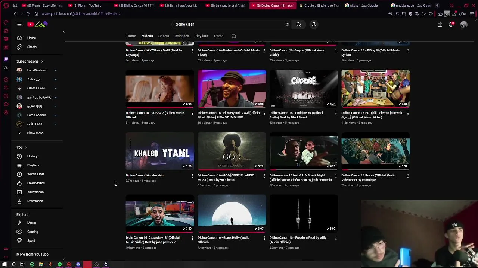Screen dimensions: 478x268
Task: Open Downloads
Action: click(37, 201)
